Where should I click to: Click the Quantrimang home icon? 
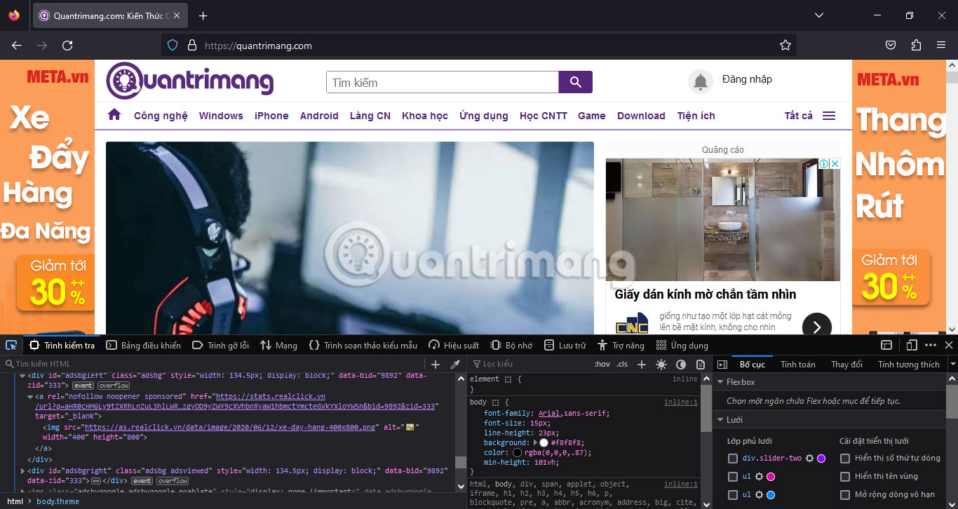coord(114,115)
